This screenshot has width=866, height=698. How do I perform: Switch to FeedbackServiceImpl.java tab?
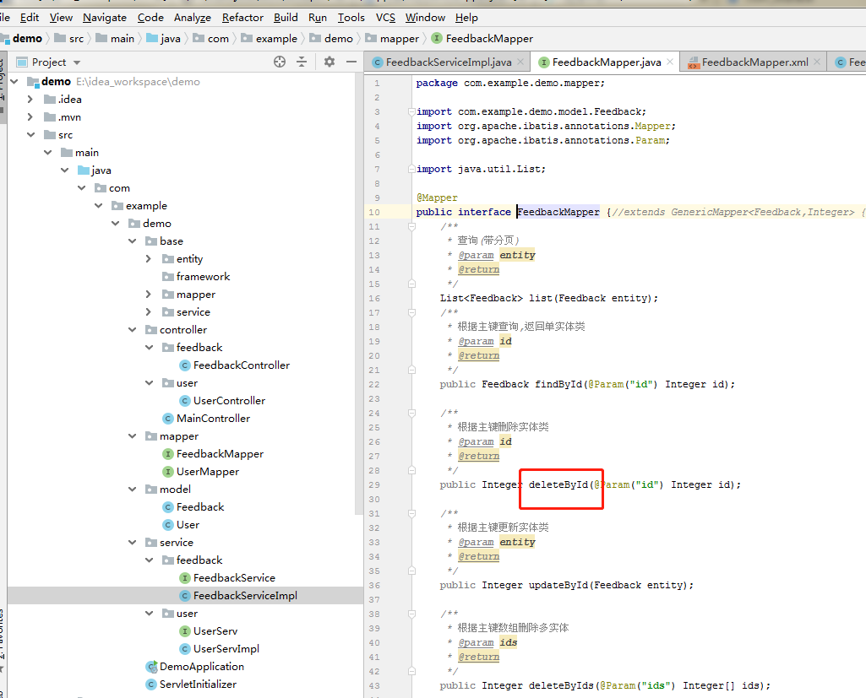(449, 62)
